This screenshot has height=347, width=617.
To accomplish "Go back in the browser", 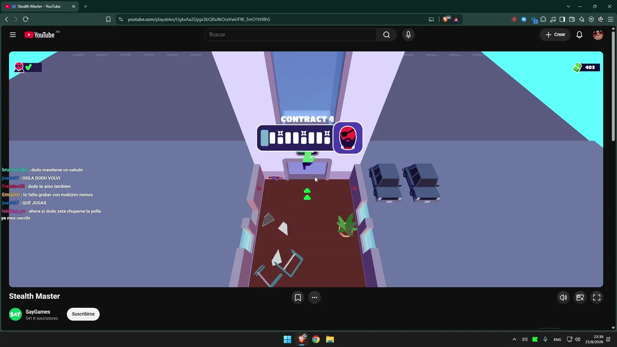I will pos(6,19).
